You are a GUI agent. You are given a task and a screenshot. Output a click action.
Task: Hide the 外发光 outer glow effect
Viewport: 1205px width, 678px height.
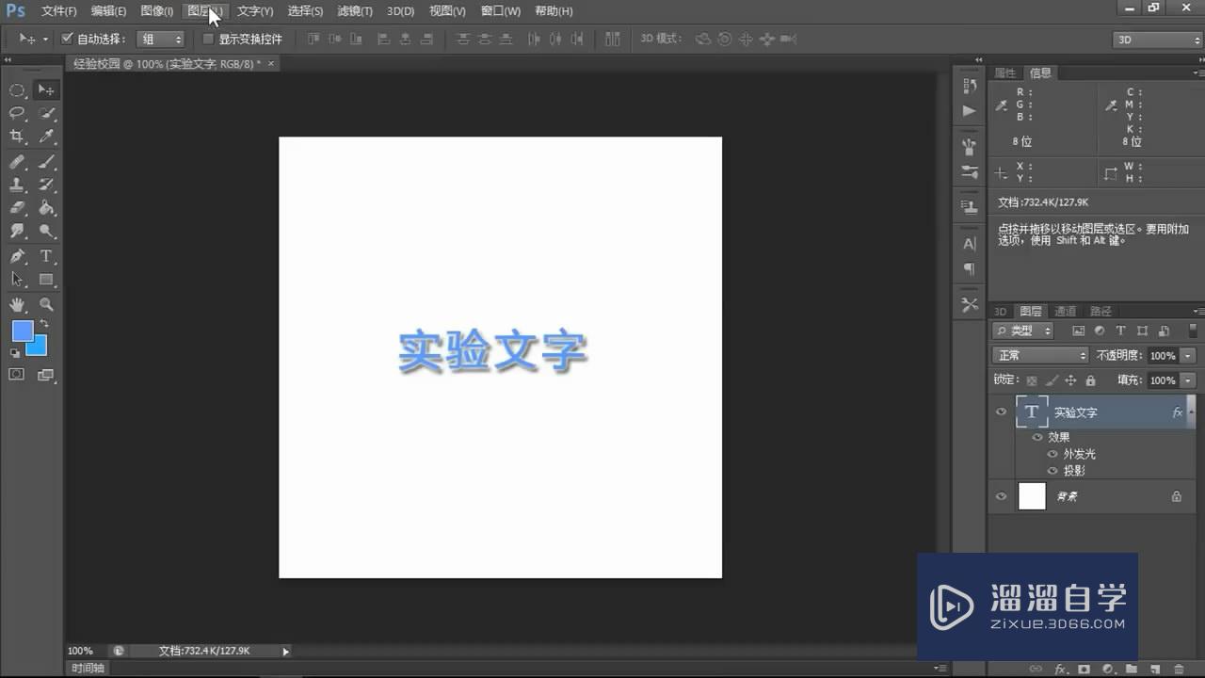pos(1052,454)
